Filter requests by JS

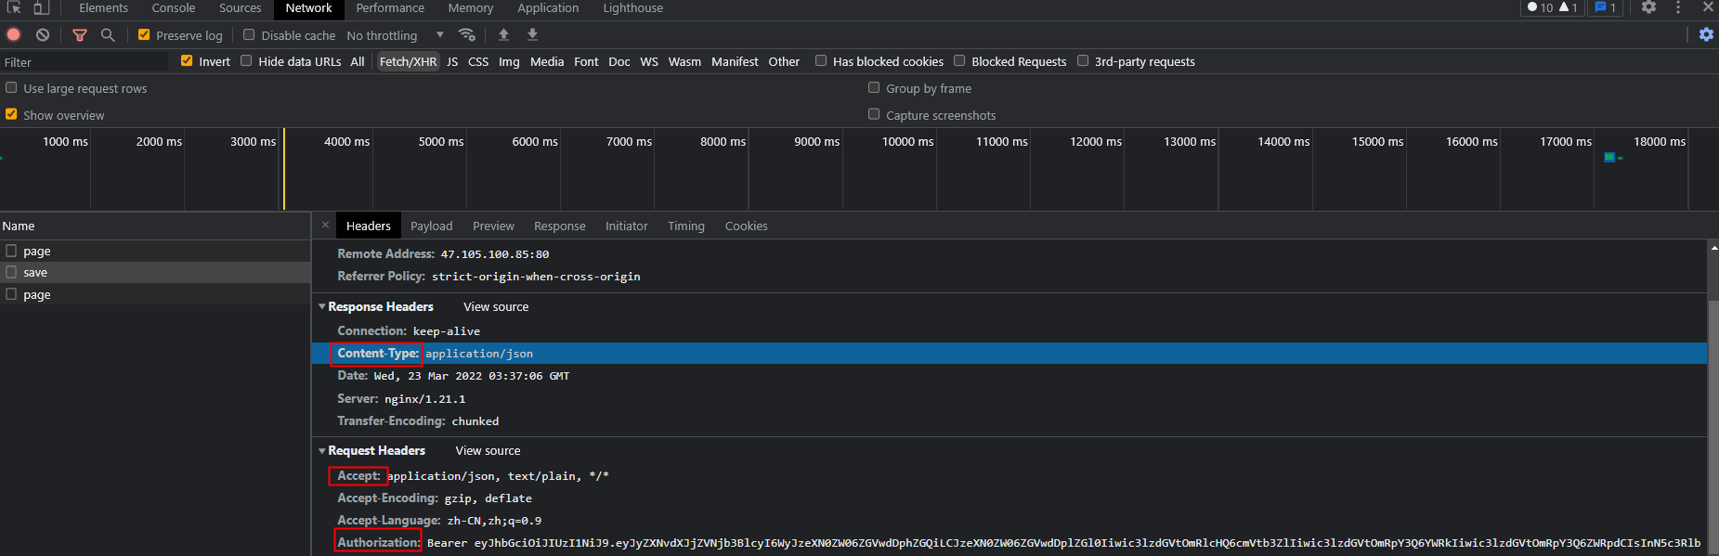pos(452,61)
